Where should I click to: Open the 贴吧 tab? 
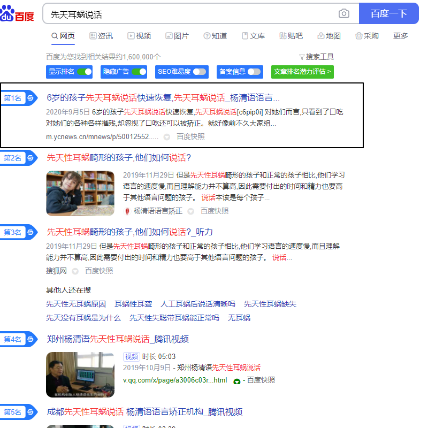(x=291, y=36)
